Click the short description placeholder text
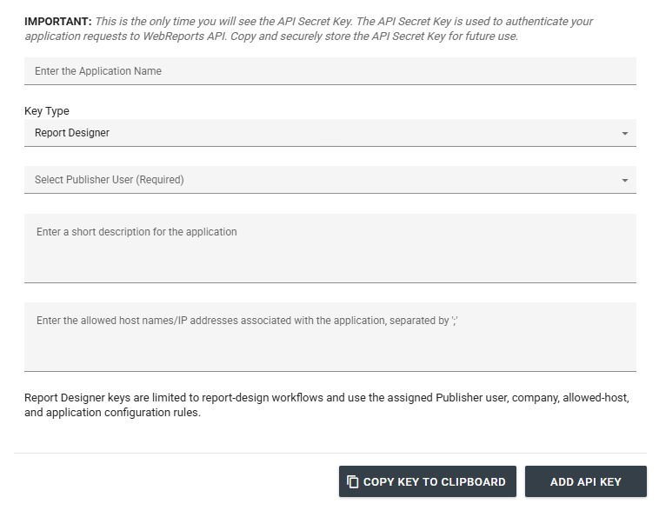The height and width of the screenshot is (517, 659). [136, 232]
